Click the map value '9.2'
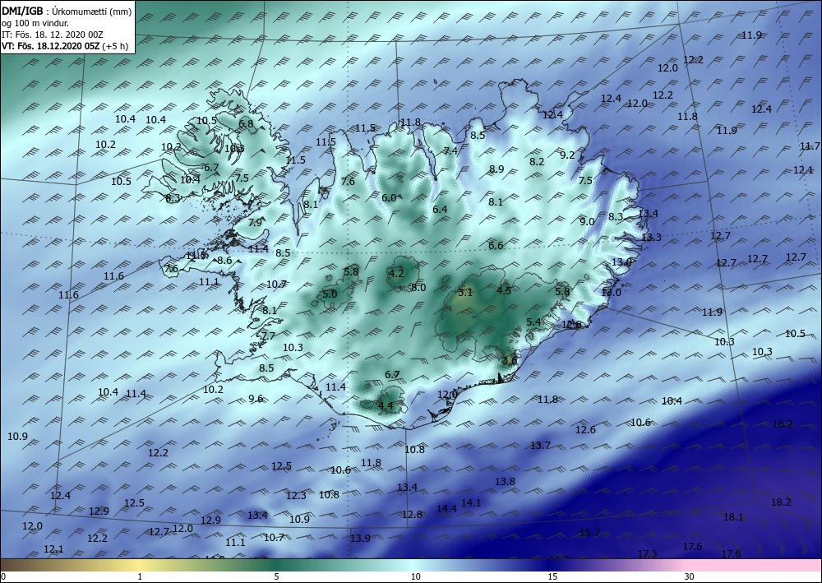 (x=567, y=155)
